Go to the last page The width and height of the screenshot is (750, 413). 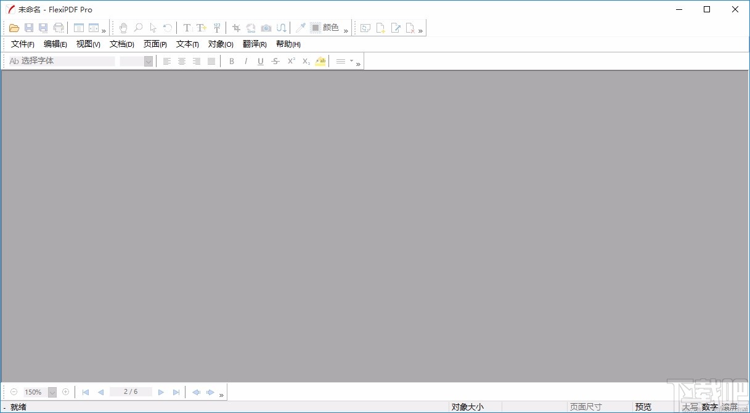176,391
